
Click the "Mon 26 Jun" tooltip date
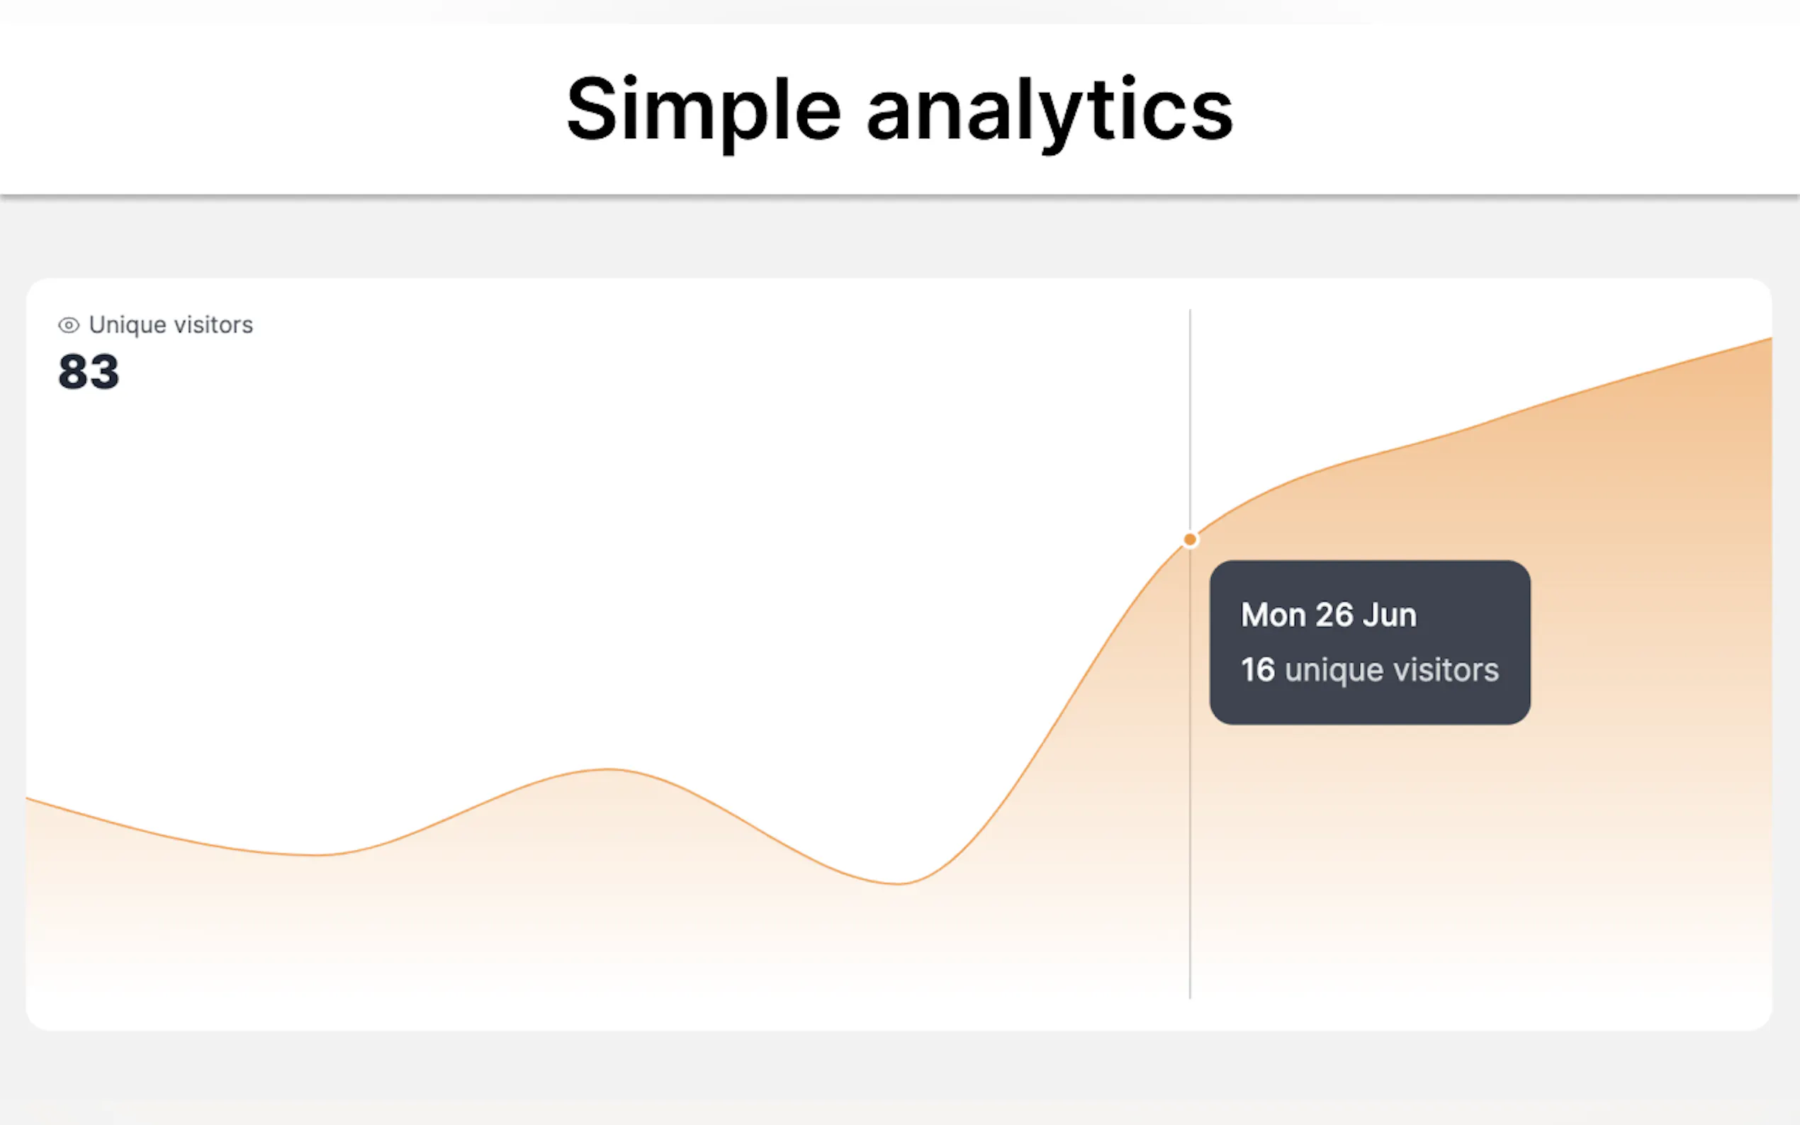pos(1328,616)
